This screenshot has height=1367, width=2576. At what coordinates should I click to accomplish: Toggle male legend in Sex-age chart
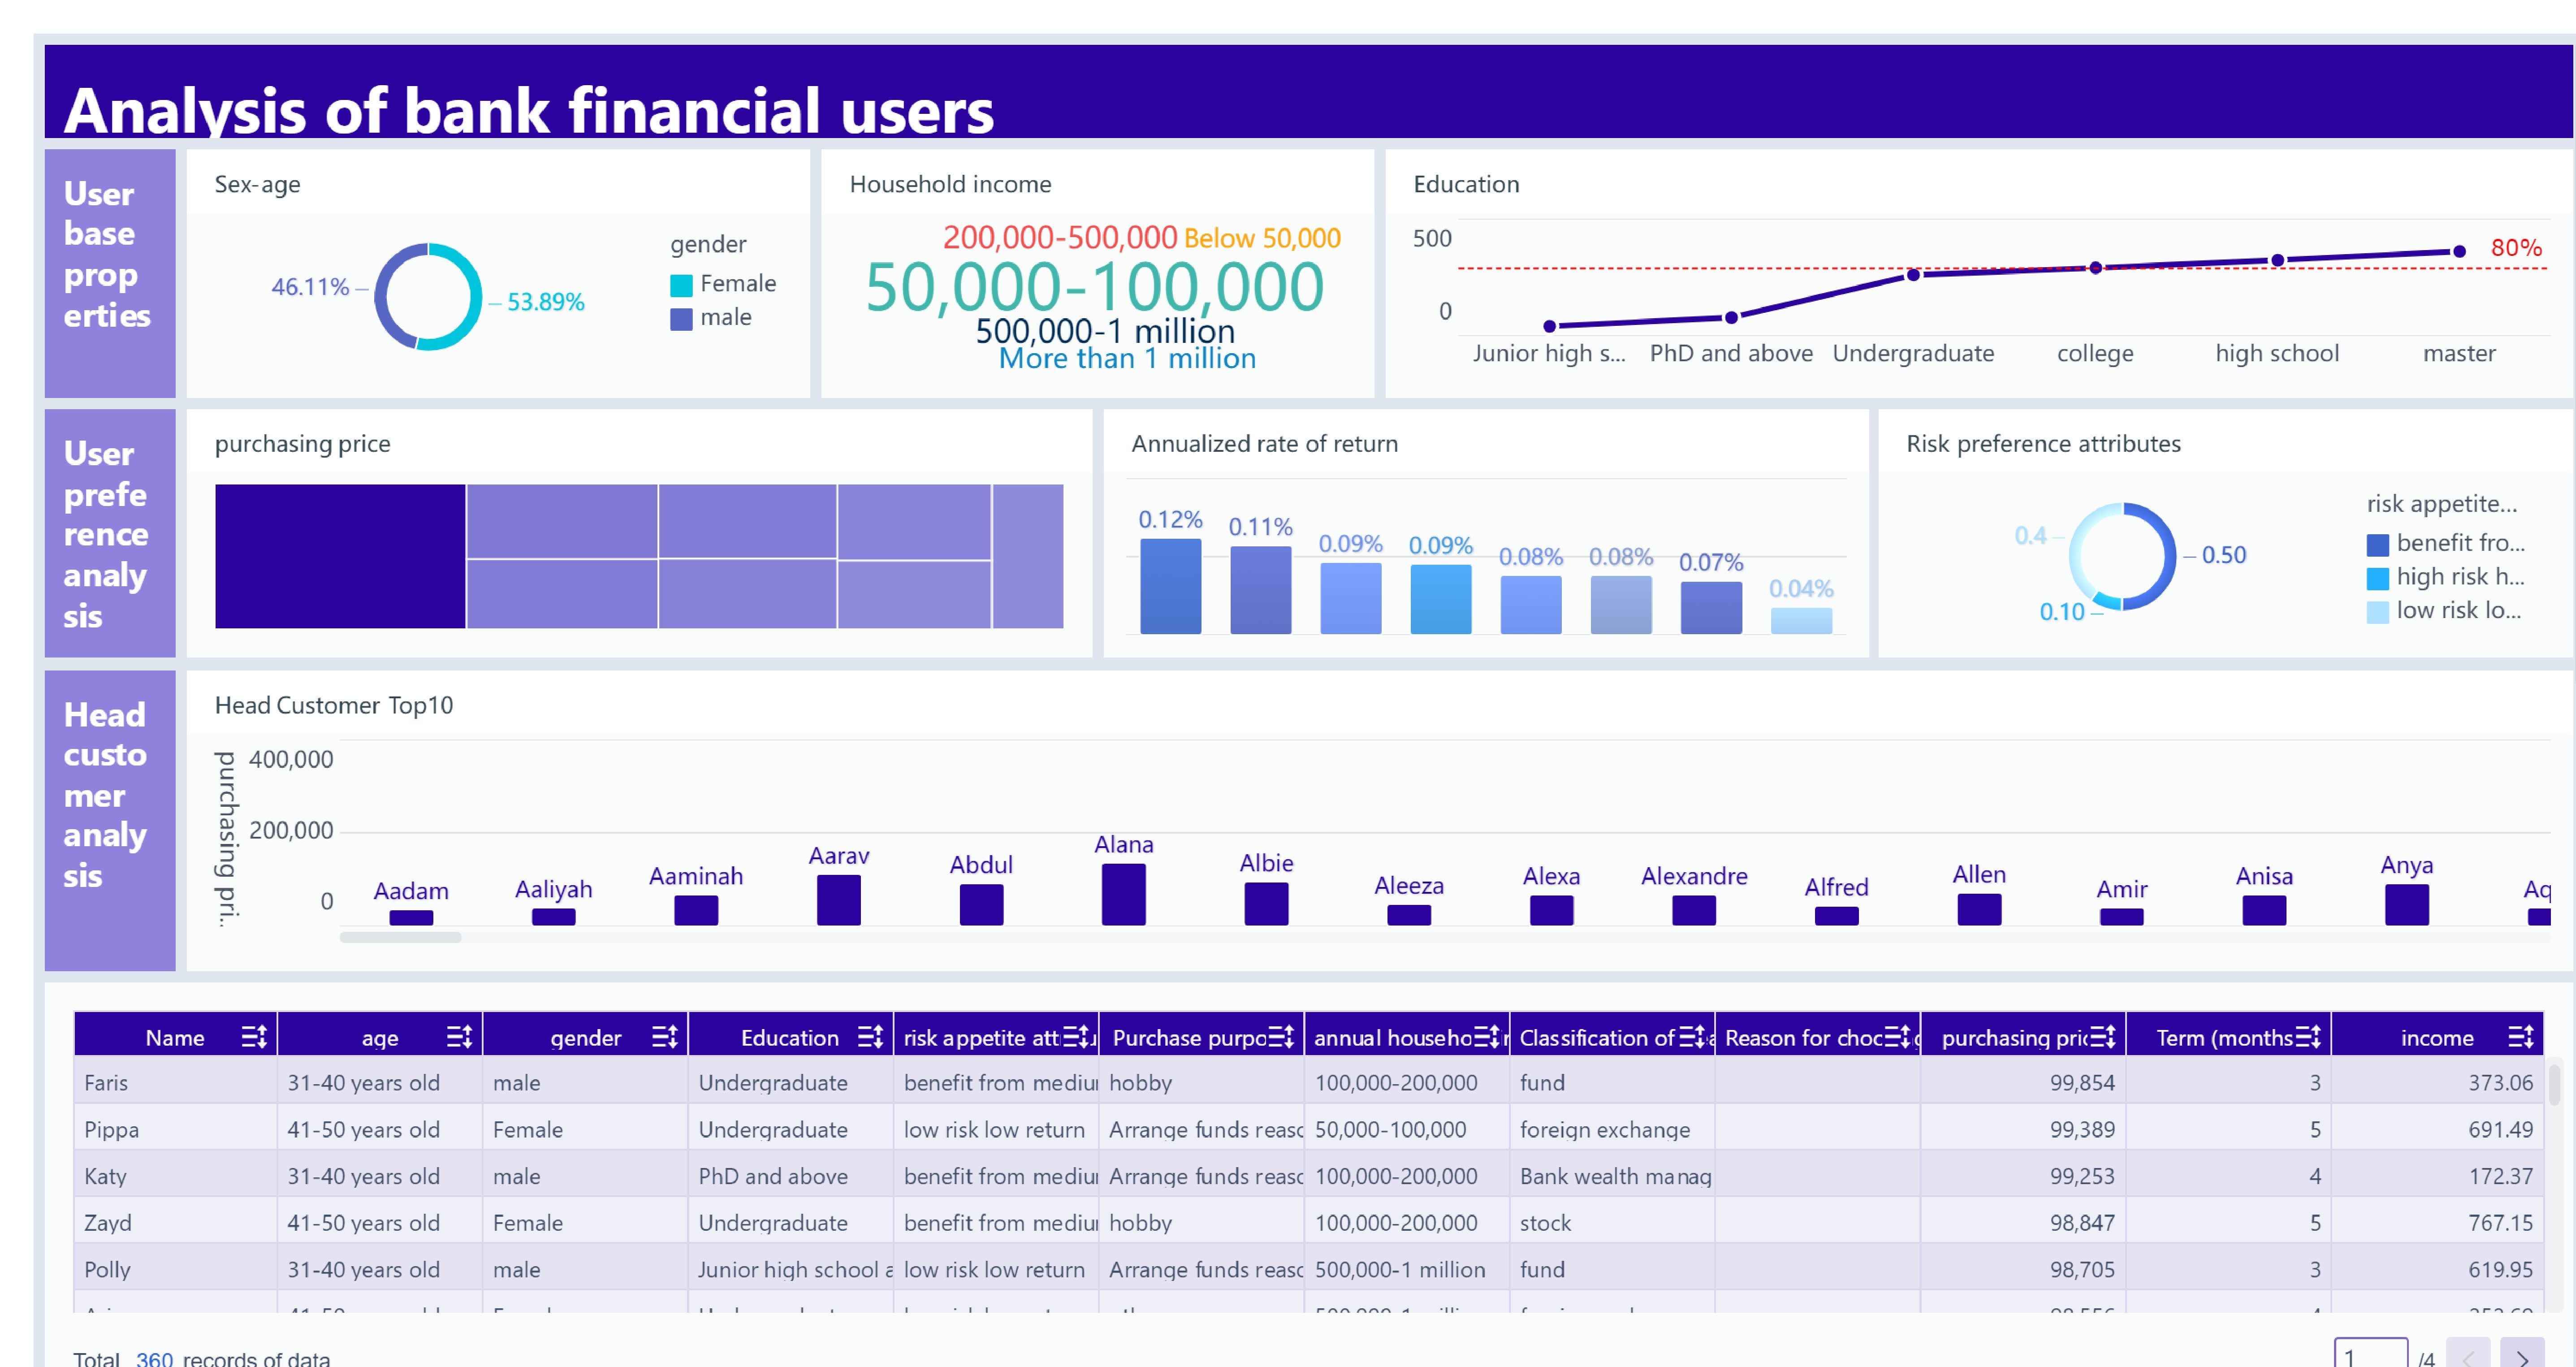(x=711, y=318)
